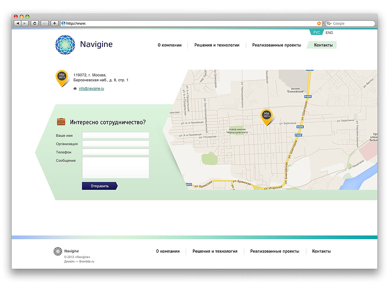Select the РУС language option
This screenshot has width=388, height=283.
click(317, 33)
